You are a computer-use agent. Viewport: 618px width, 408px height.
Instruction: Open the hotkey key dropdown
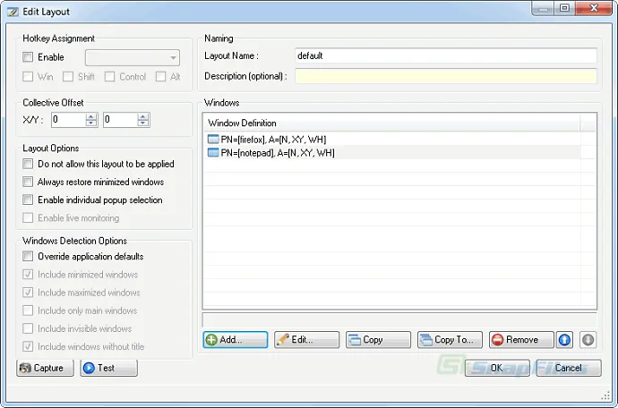(x=133, y=57)
